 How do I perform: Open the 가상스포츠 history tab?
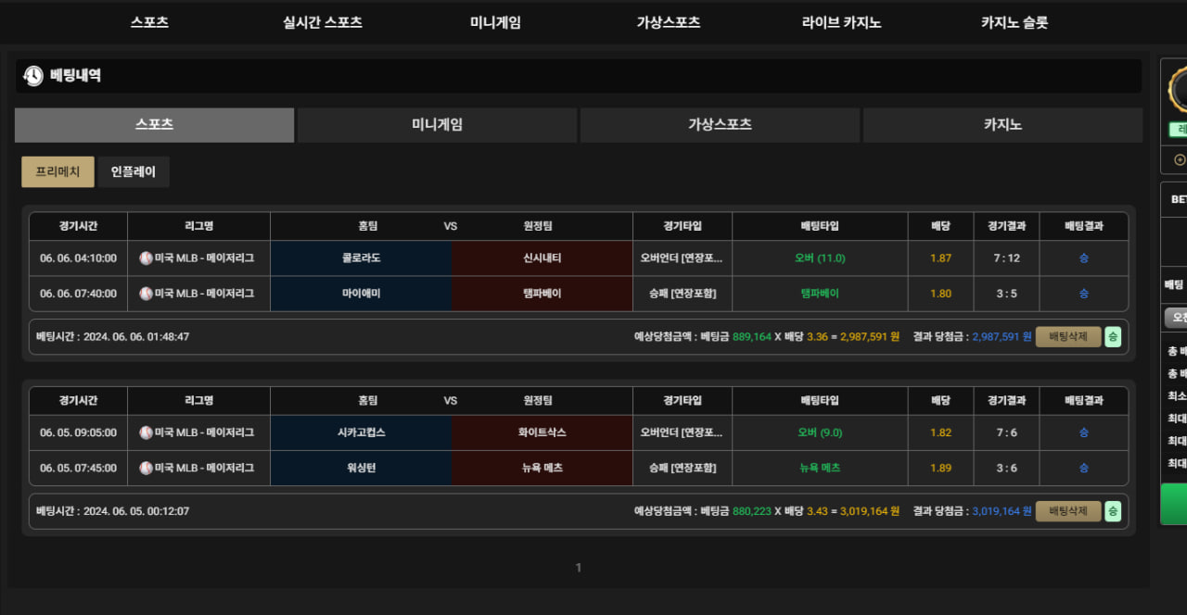coord(720,125)
